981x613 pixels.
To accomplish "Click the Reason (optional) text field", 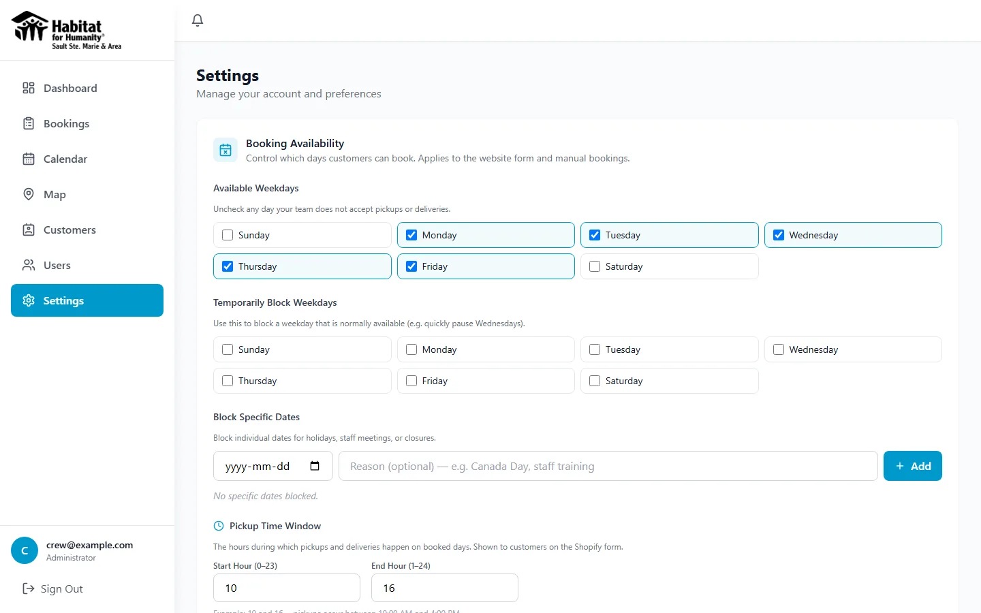I will (608, 466).
